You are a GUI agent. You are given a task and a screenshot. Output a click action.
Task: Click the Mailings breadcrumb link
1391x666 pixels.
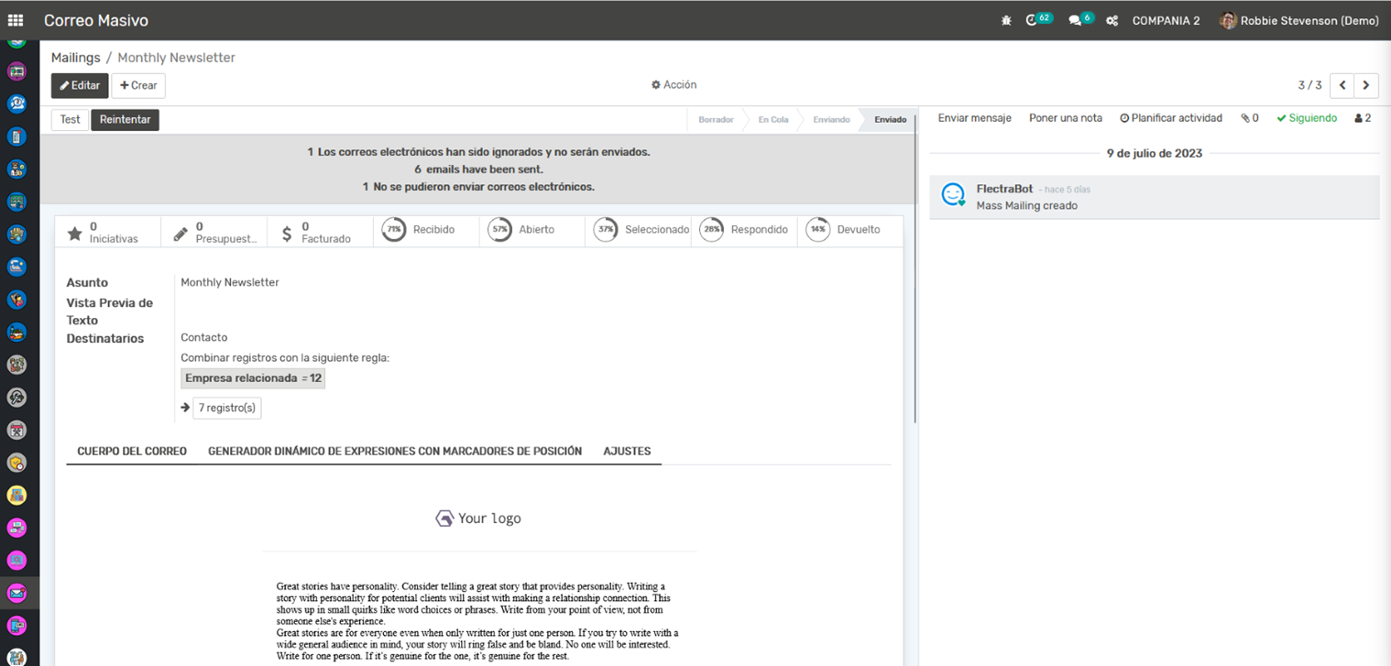click(x=75, y=58)
